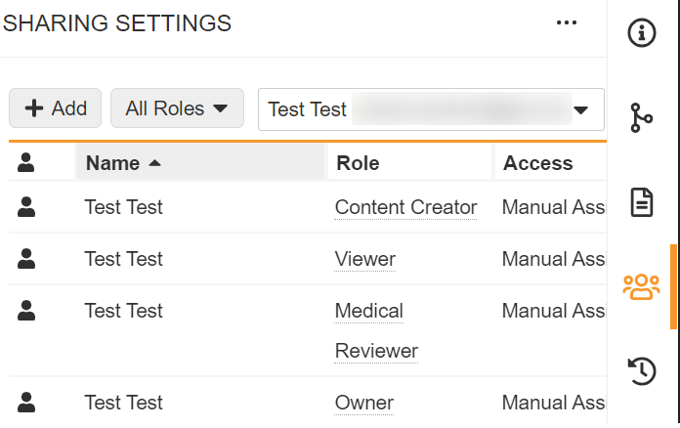This screenshot has width=680, height=428.
Task: Open the version branch icon in sidebar
Action: tap(641, 118)
